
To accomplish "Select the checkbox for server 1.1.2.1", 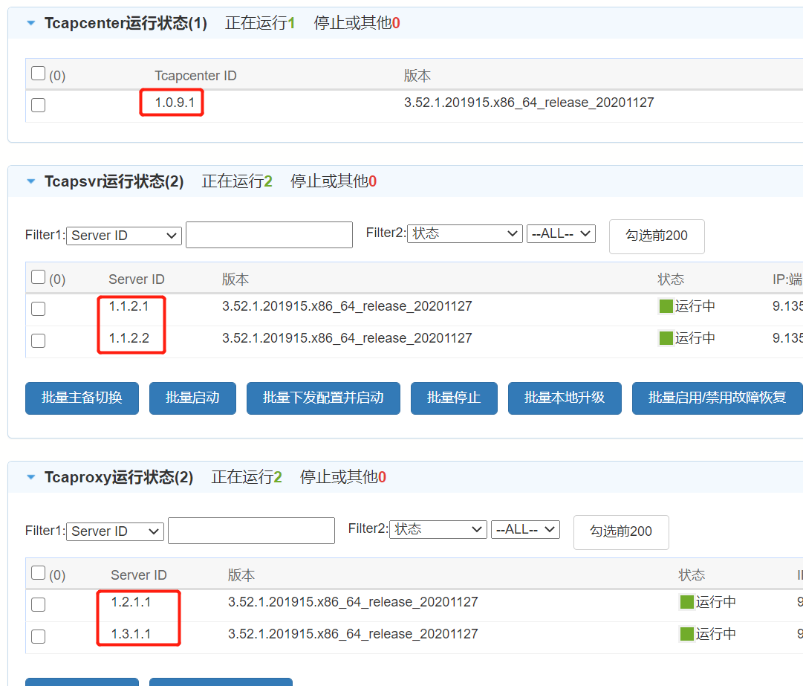I will pos(39,309).
